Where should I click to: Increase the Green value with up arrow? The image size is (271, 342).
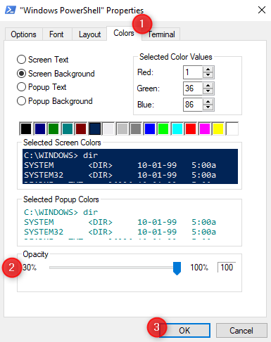pos(208,86)
